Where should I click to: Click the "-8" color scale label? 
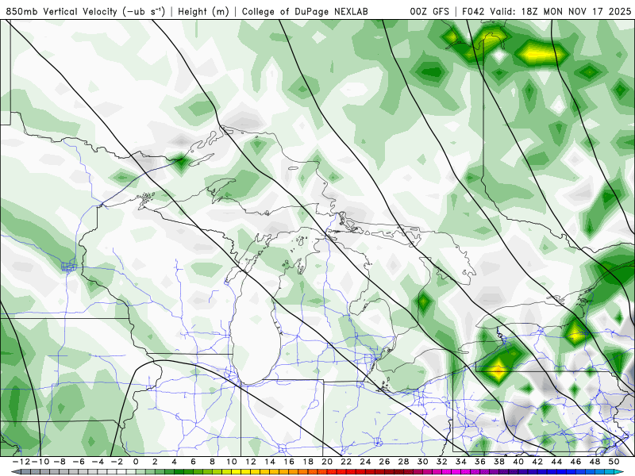pyautogui.click(x=60, y=462)
